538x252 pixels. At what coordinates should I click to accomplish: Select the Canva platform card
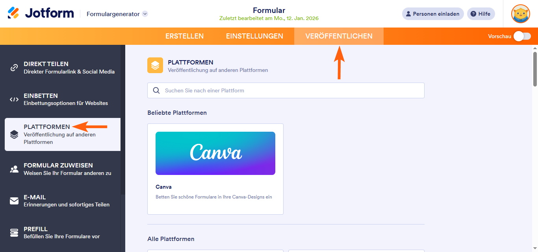tap(215, 169)
